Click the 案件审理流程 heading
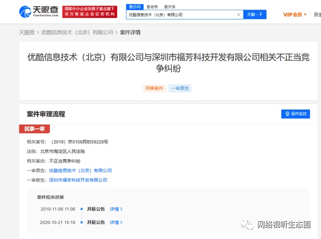The width and height of the screenshot is (321, 239). click(46, 114)
